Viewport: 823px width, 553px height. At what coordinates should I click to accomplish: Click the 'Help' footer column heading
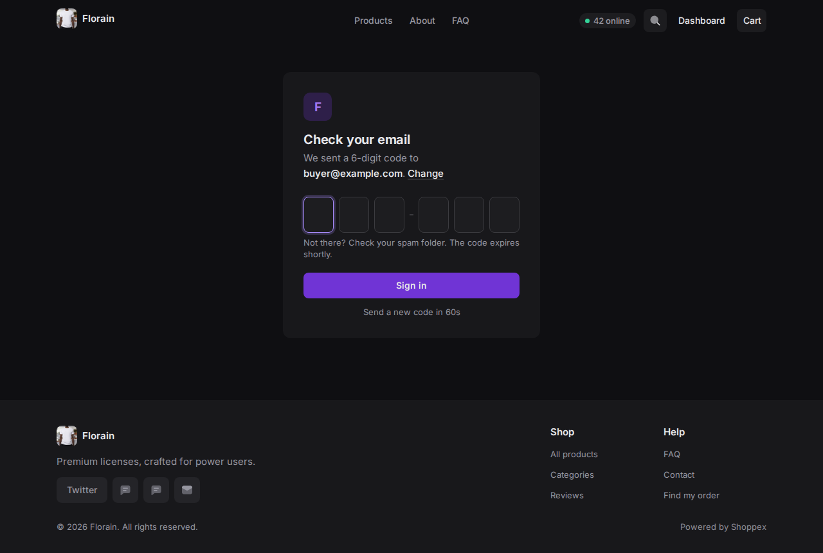pyautogui.click(x=674, y=432)
